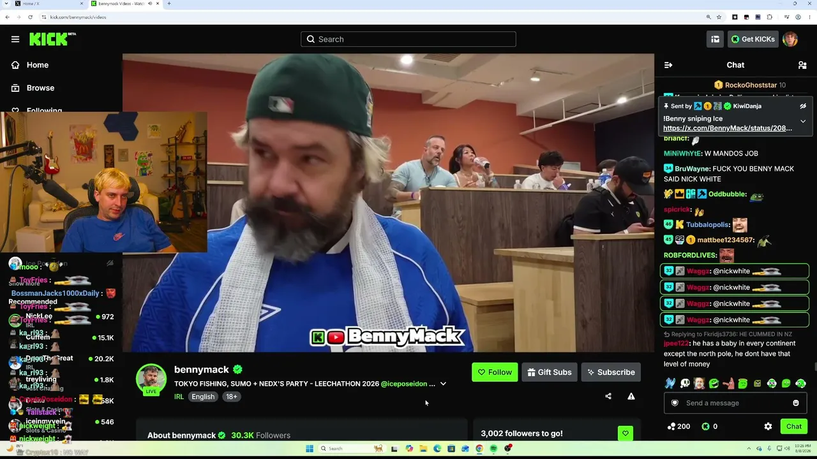Insert the blue waving hands emote
The height and width of the screenshot is (459, 817).
pos(670,384)
